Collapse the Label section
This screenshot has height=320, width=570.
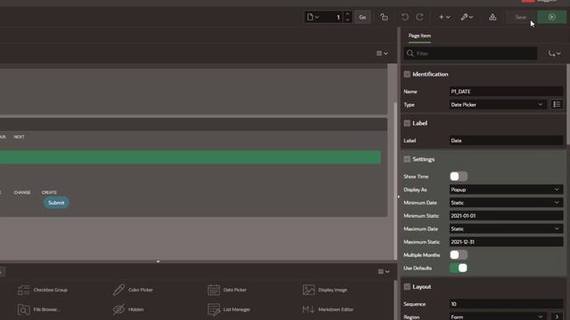point(407,124)
